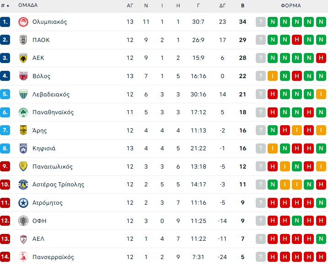
Task: Click the Olympiacos team crest icon
Action: 23,22
